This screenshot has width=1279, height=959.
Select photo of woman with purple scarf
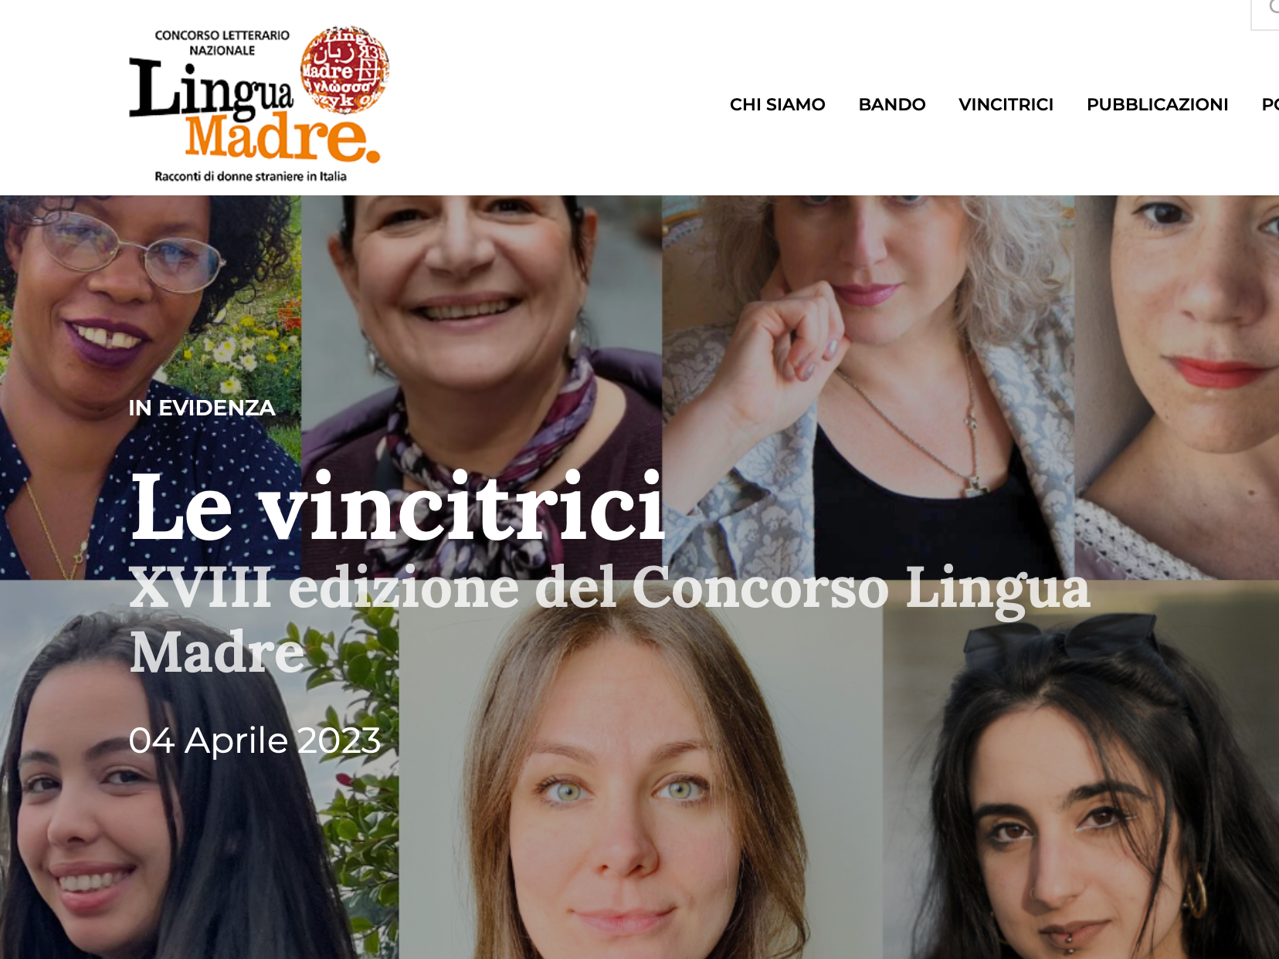(481, 387)
